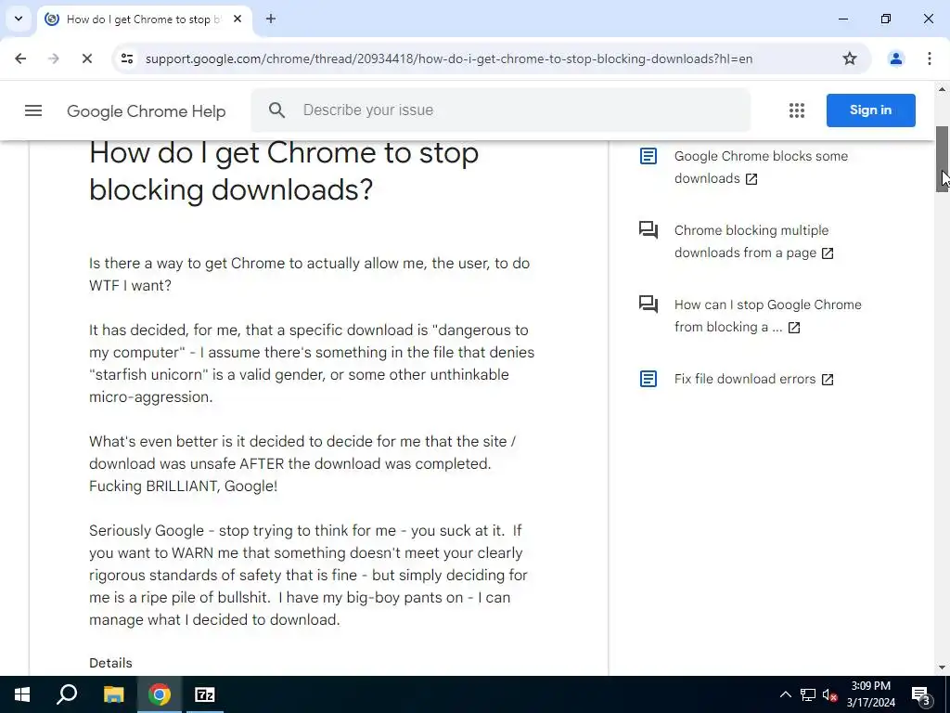
Task: Bookmark this page with star icon
Action: tap(850, 58)
